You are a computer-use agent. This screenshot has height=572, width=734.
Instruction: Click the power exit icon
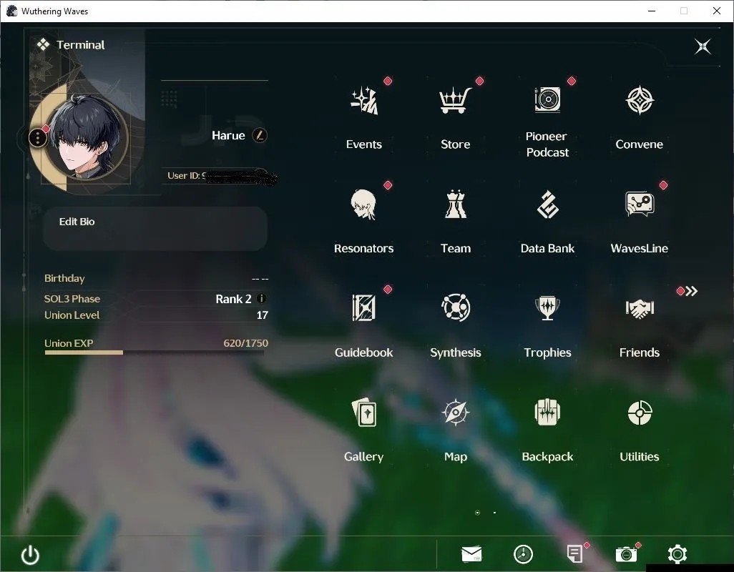[x=31, y=555]
